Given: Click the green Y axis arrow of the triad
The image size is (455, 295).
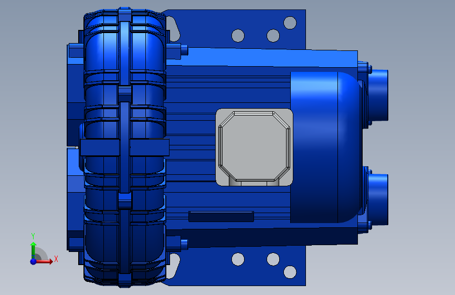Looking at the screenshot, I should pos(34,250).
